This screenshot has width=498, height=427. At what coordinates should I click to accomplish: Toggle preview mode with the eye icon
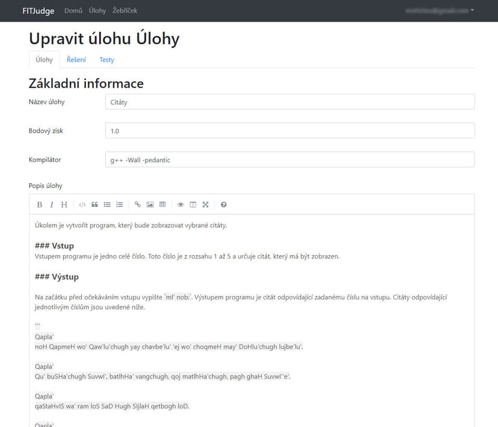click(x=180, y=204)
